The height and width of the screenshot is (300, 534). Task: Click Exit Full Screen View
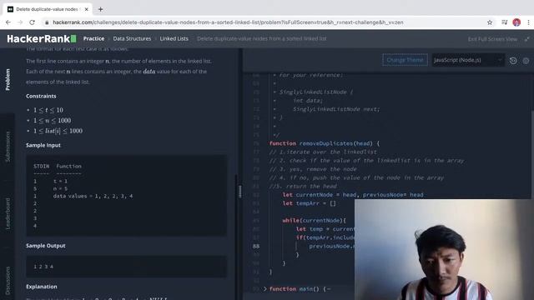[492, 39]
